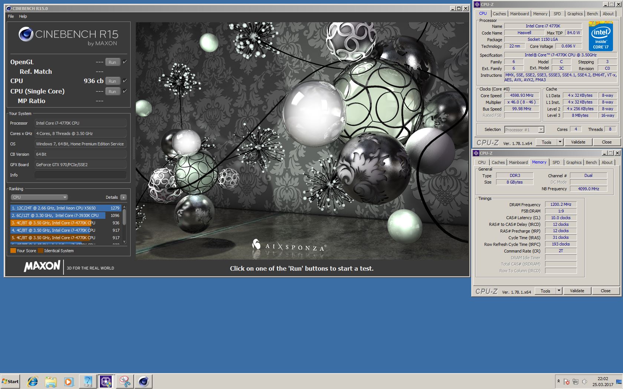Open the Snipping Tool scissors taskbar icon
Screen dimensions: 623x389
125,381
